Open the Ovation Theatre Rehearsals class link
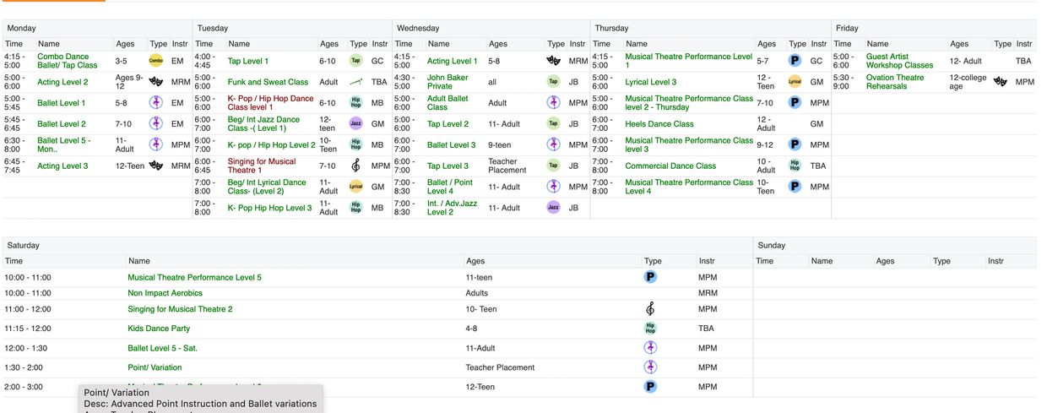 [895, 82]
